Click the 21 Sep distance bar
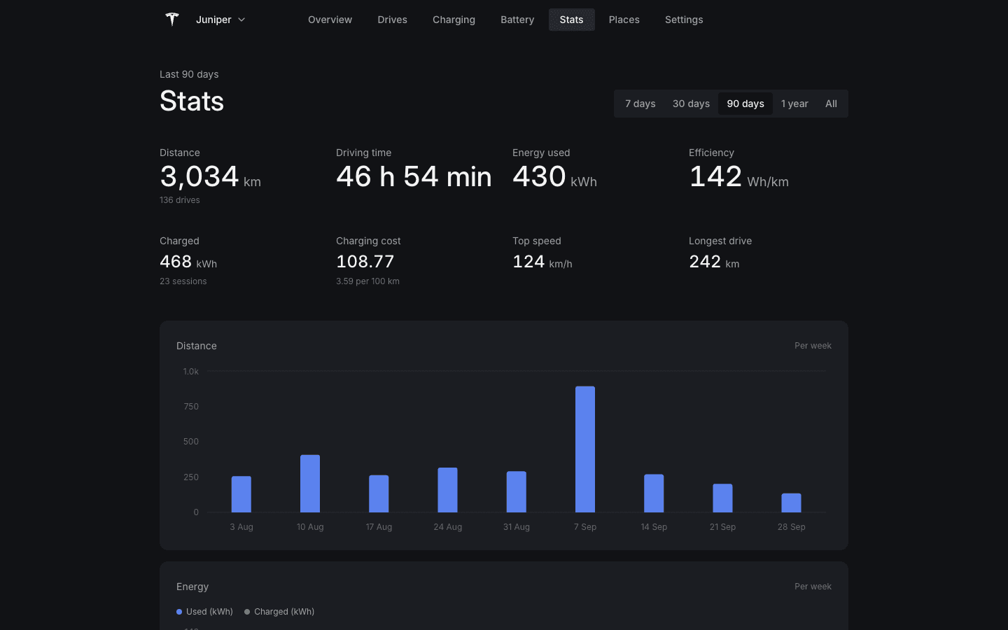The height and width of the screenshot is (630, 1008). (x=722, y=498)
